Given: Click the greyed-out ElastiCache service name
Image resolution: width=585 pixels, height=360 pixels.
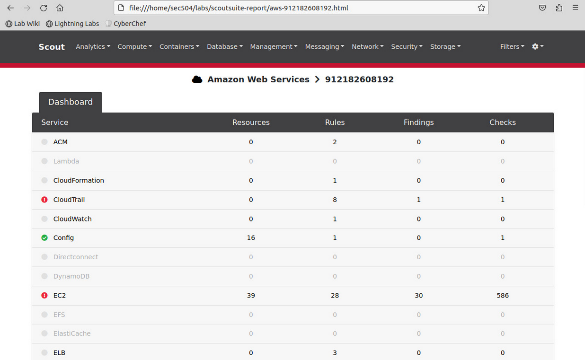Looking at the screenshot, I should (x=72, y=334).
